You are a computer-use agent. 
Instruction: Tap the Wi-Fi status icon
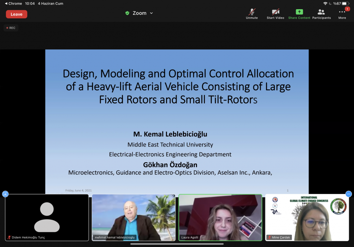click(x=325, y=4)
